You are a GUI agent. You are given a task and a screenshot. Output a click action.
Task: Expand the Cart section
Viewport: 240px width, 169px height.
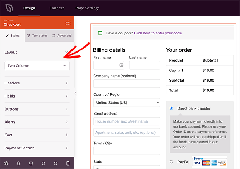tap(37, 135)
